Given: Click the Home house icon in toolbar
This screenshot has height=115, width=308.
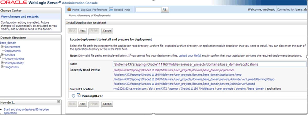Looking at the screenshot, I should pyautogui.click(x=69, y=9).
